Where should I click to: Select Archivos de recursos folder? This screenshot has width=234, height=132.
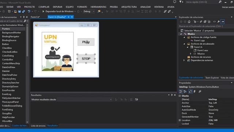pos(201,57)
